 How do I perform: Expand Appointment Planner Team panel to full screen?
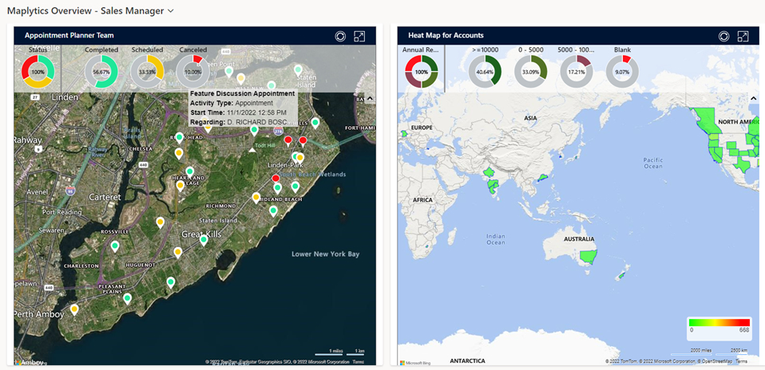[359, 36]
